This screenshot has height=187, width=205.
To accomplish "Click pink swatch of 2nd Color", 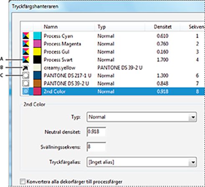I will click(37, 91).
